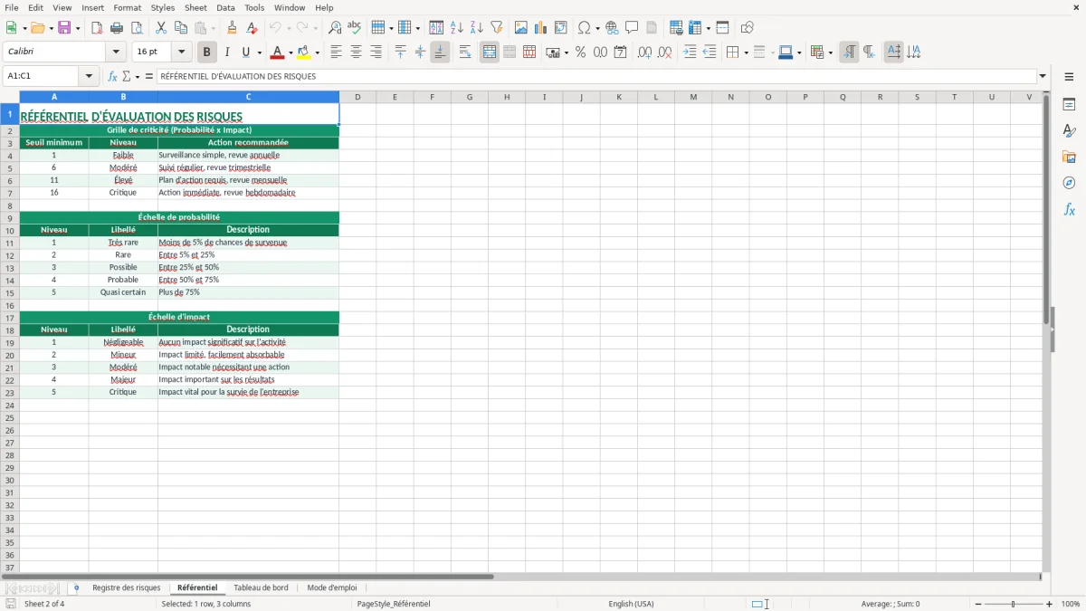Sort descending button in toolbar

click(476, 28)
